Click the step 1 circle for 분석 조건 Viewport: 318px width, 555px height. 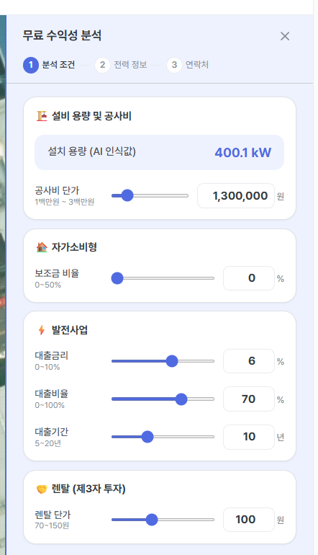[x=31, y=65]
